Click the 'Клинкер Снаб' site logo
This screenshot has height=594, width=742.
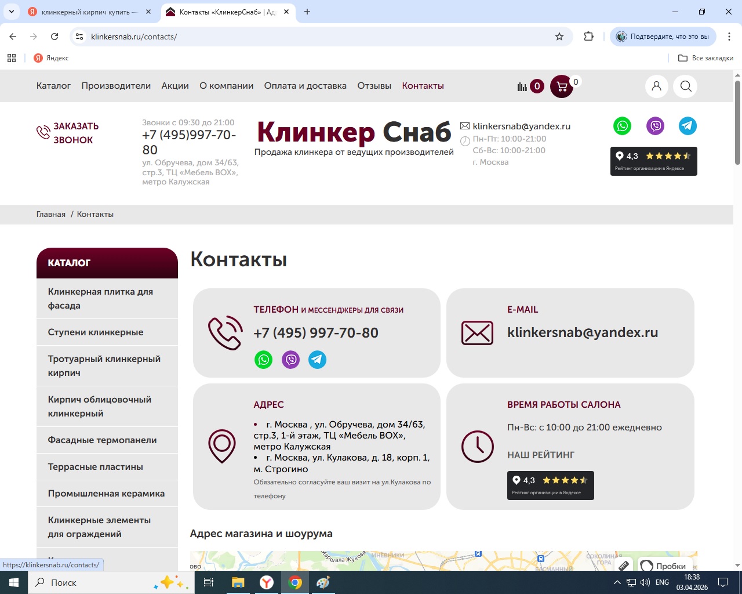pyautogui.click(x=354, y=138)
